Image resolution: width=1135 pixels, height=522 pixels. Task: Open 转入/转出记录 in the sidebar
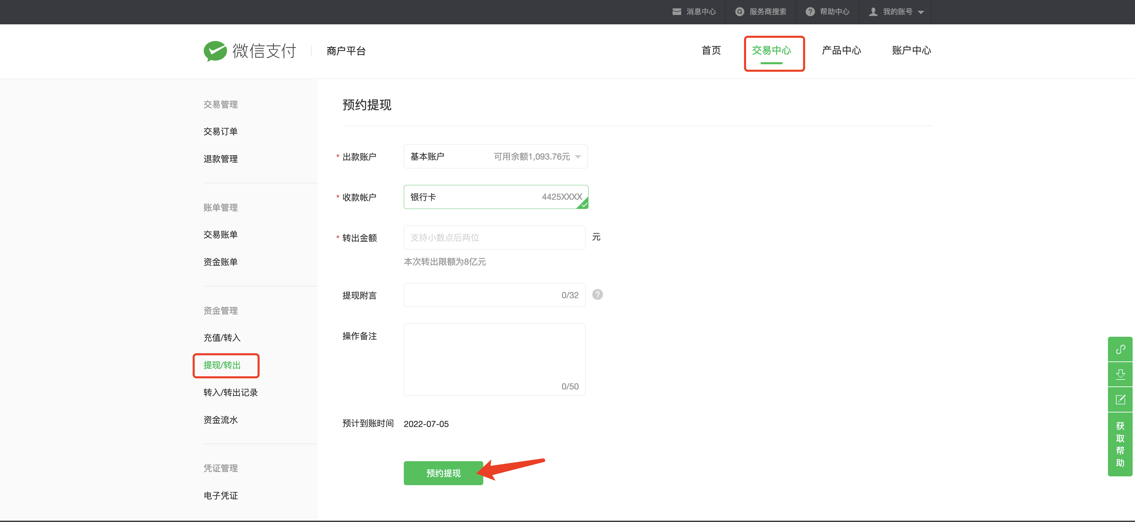(x=230, y=392)
